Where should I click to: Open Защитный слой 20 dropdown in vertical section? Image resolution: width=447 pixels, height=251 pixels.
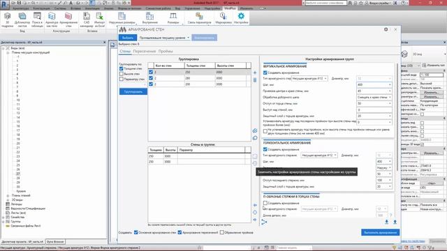tap(374, 116)
